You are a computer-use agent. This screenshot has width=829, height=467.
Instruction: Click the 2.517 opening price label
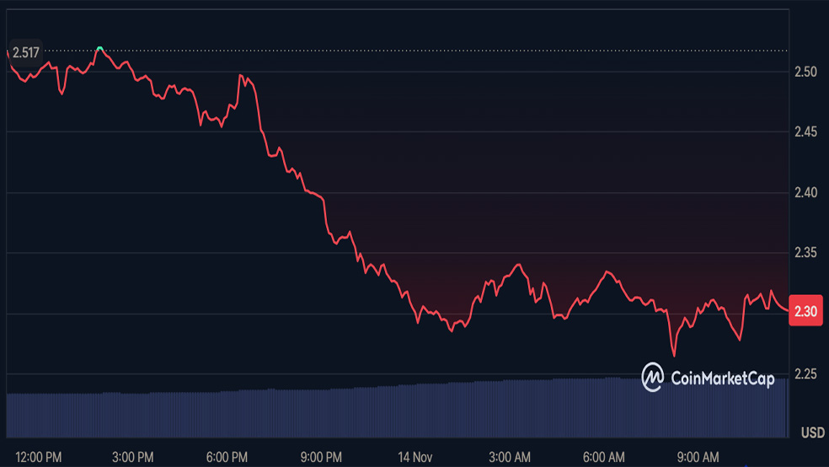[x=25, y=51]
